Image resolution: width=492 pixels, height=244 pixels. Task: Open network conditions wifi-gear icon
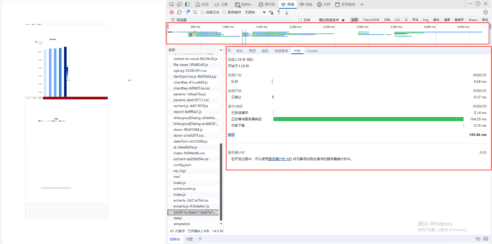pos(271,12)
